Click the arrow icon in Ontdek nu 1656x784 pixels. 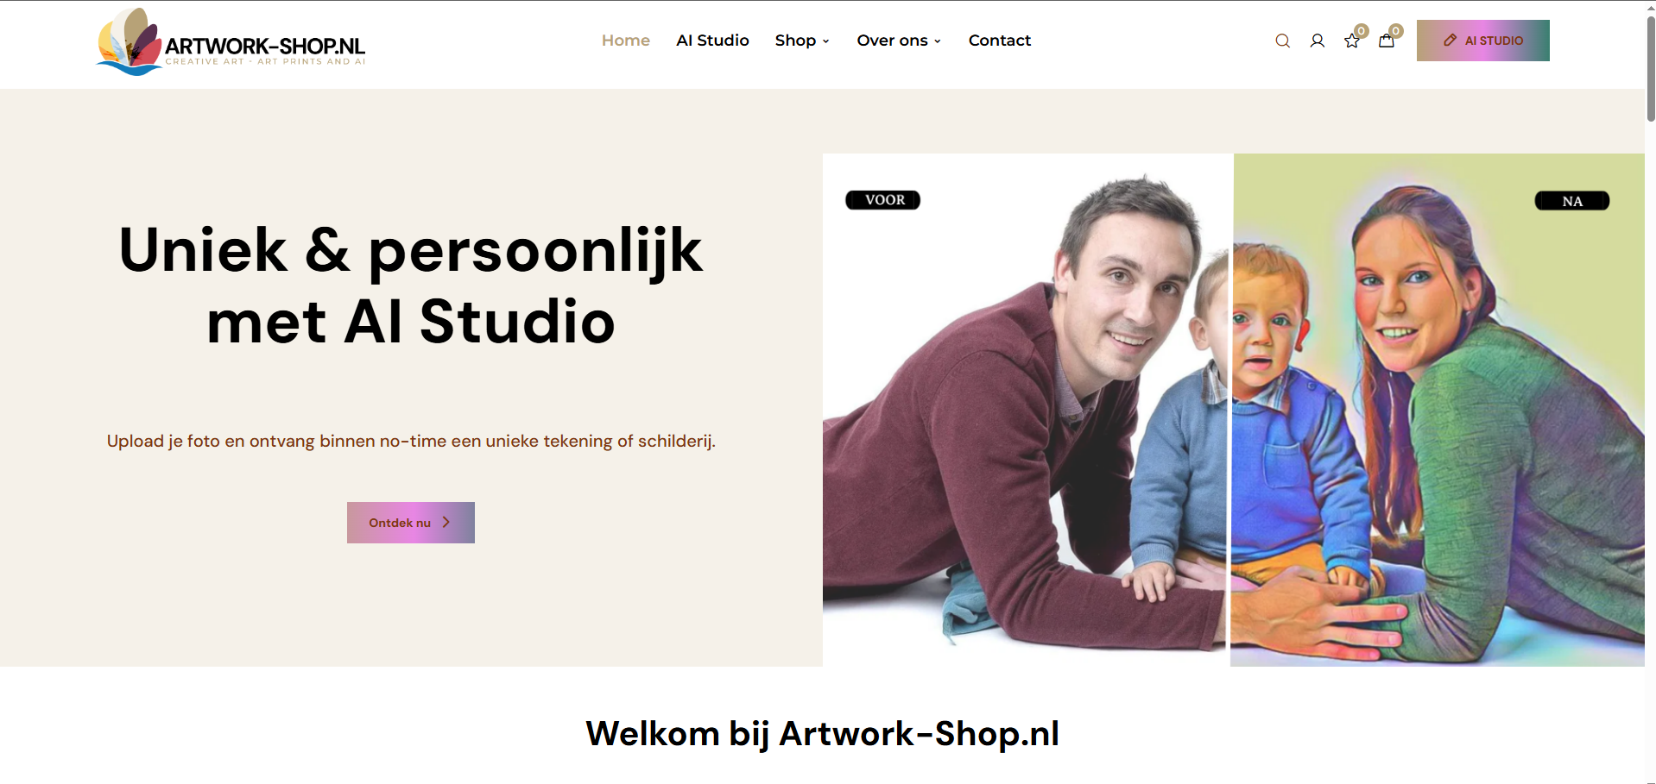[x=446, y=523]
